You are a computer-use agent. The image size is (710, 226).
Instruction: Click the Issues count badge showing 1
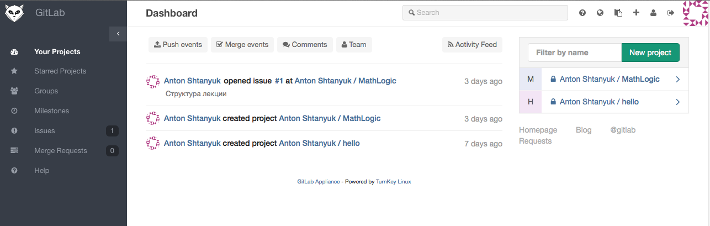tap(112, 130)
